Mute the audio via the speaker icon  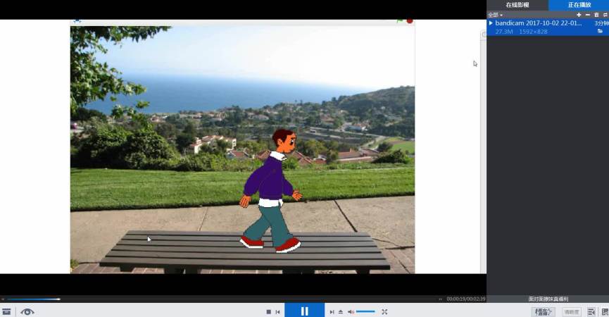tap(351, 312)
